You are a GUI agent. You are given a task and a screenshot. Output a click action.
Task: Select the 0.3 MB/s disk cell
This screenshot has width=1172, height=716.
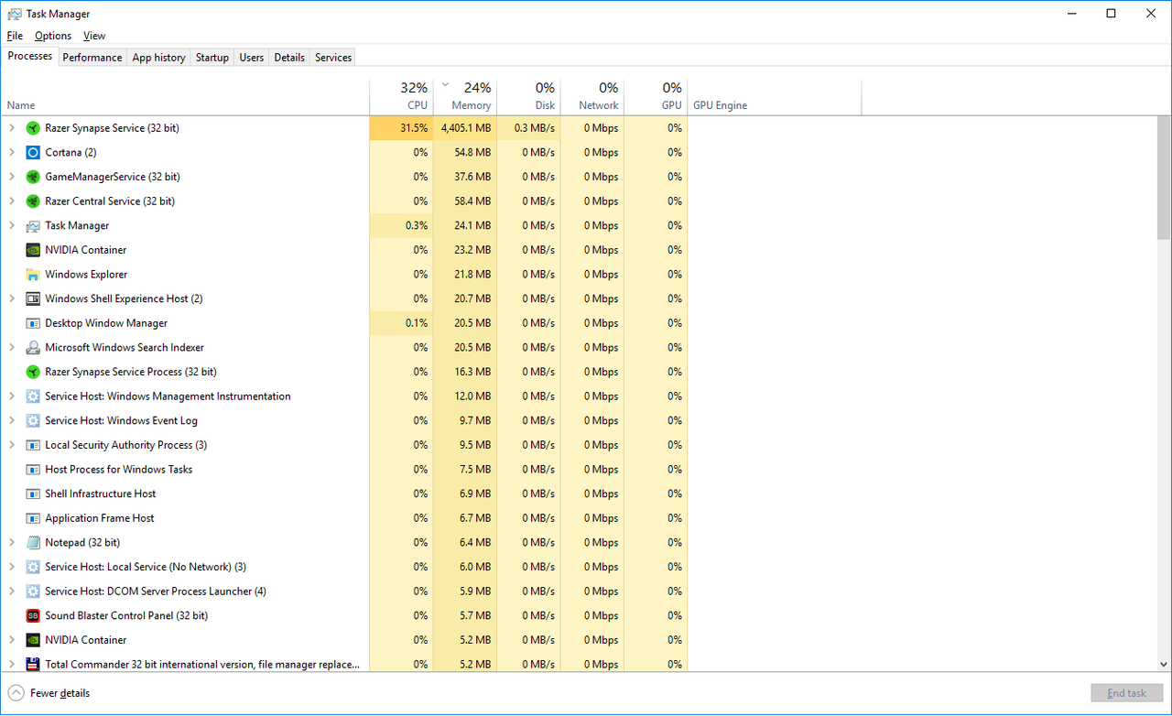click(x=528, y=128)
